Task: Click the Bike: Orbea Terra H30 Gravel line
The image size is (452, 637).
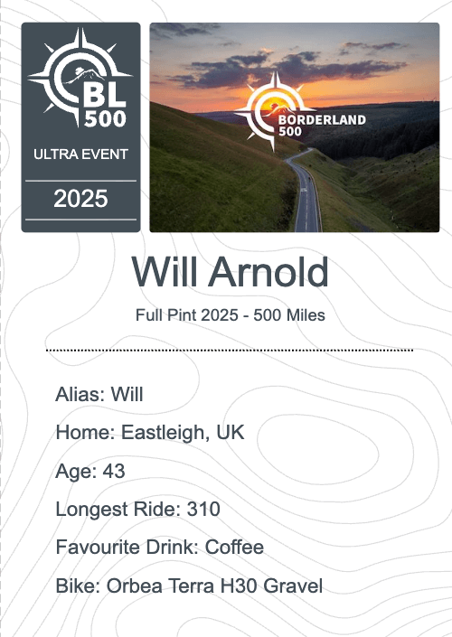Action: pos(189,585)
